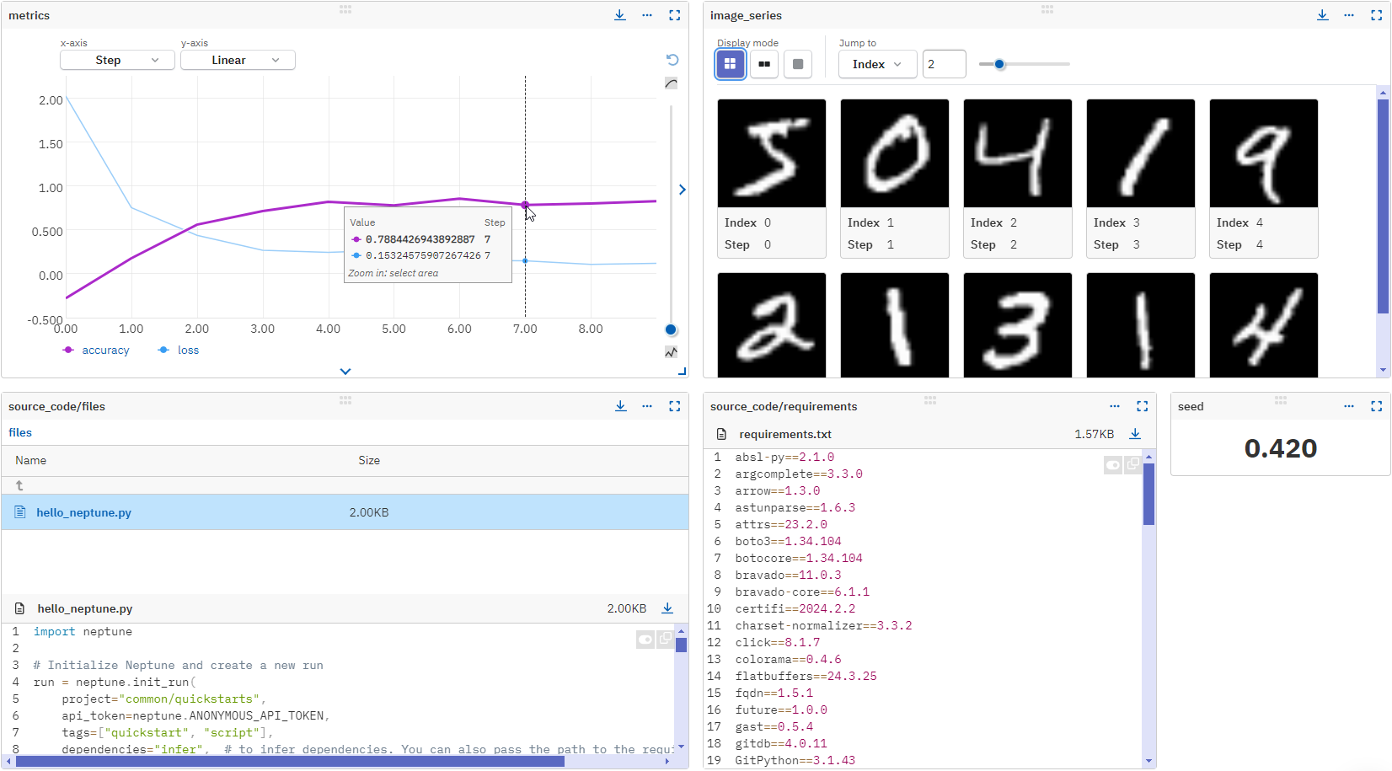Select the requirements.txt file entry
This screenshot has width=1392, height=771.
click(x=784, y=434)
